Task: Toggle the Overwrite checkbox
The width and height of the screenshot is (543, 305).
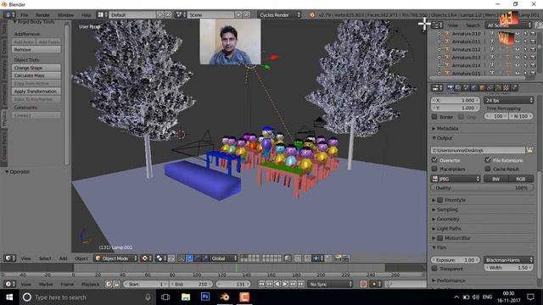Action: tap(434, 160)
